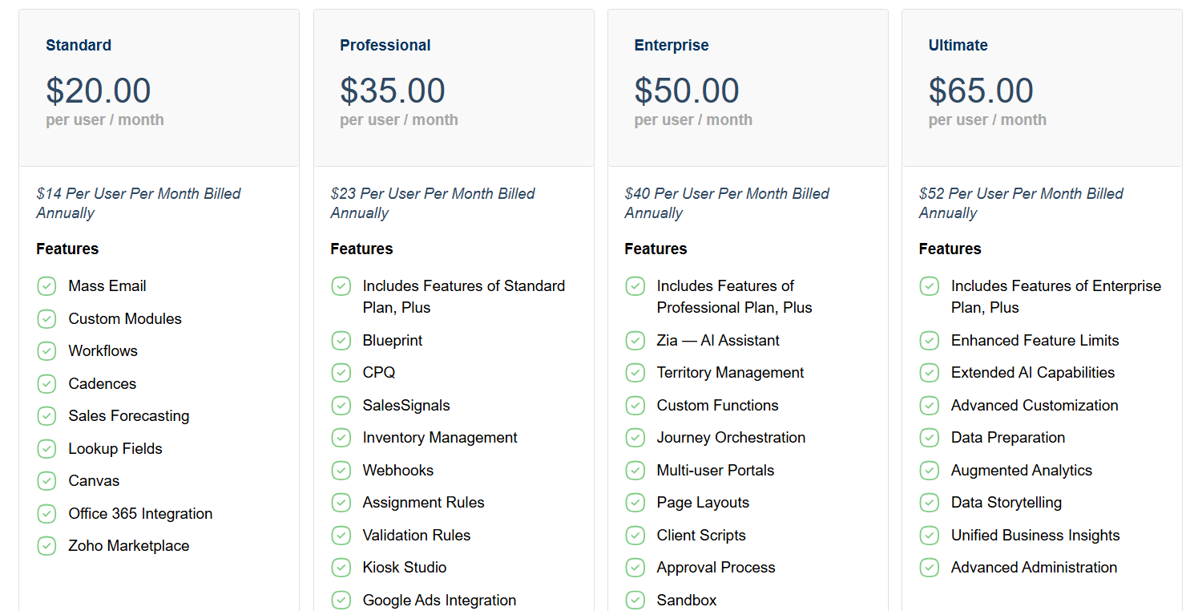Click the checkmark next to Sandbox
Screen dimensions: 1190x611
pos(635,600)
